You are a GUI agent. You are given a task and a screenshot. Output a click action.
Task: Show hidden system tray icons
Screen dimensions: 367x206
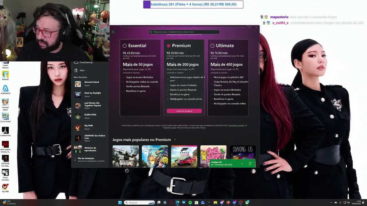click(x=331, y=203)
